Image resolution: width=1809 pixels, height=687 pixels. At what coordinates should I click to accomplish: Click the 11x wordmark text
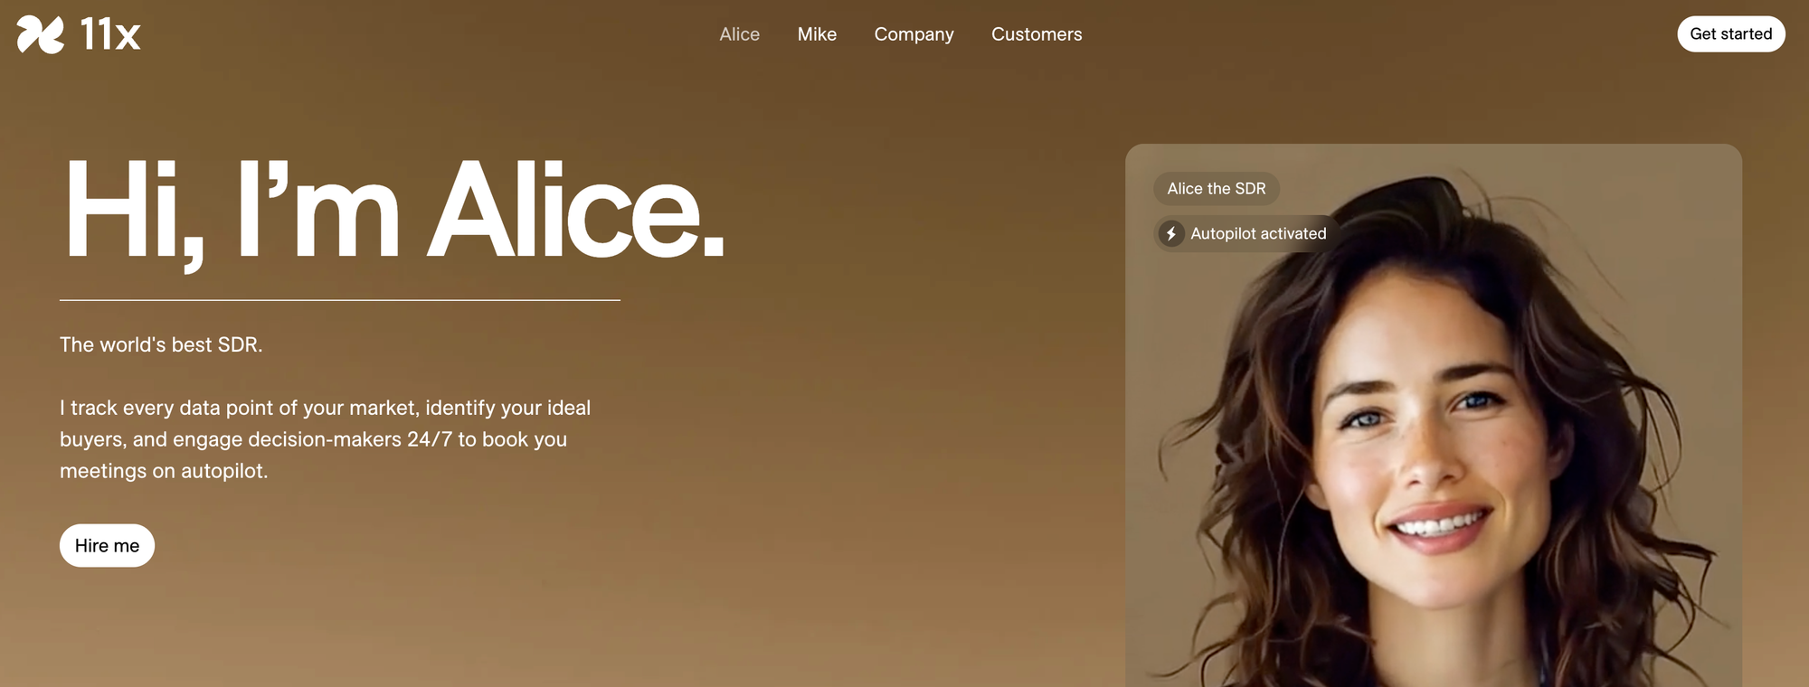(110, 34)
